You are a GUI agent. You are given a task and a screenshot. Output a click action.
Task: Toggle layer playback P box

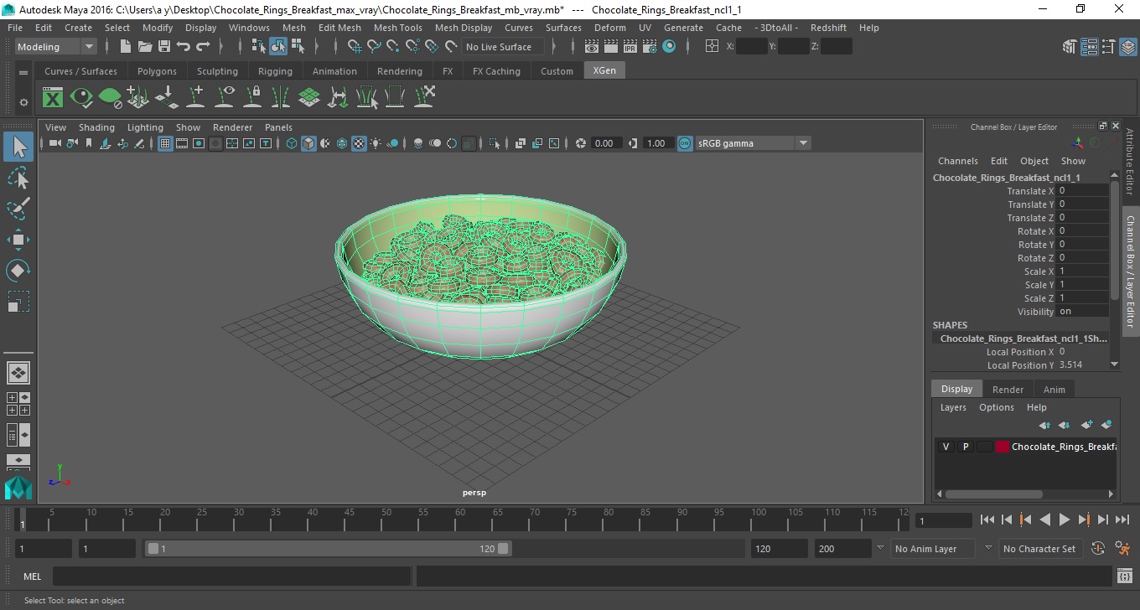[x=965, y=447]
